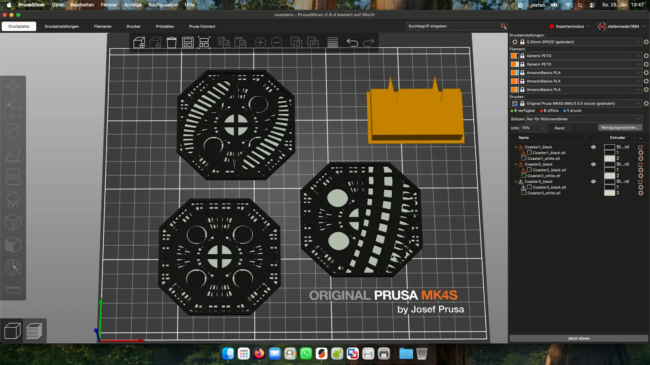
Task: Open the first Generic PETG filament dropdown
Action: pos(576,56)
